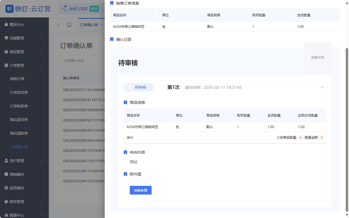Open the 选择确认状态 dropdown
This screenshot has width=349, height=218.
(x=82, y=60)
